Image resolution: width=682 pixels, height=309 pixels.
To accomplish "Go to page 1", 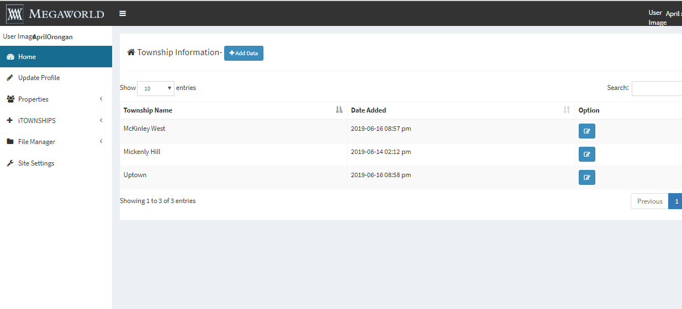I will coord(675,201).
